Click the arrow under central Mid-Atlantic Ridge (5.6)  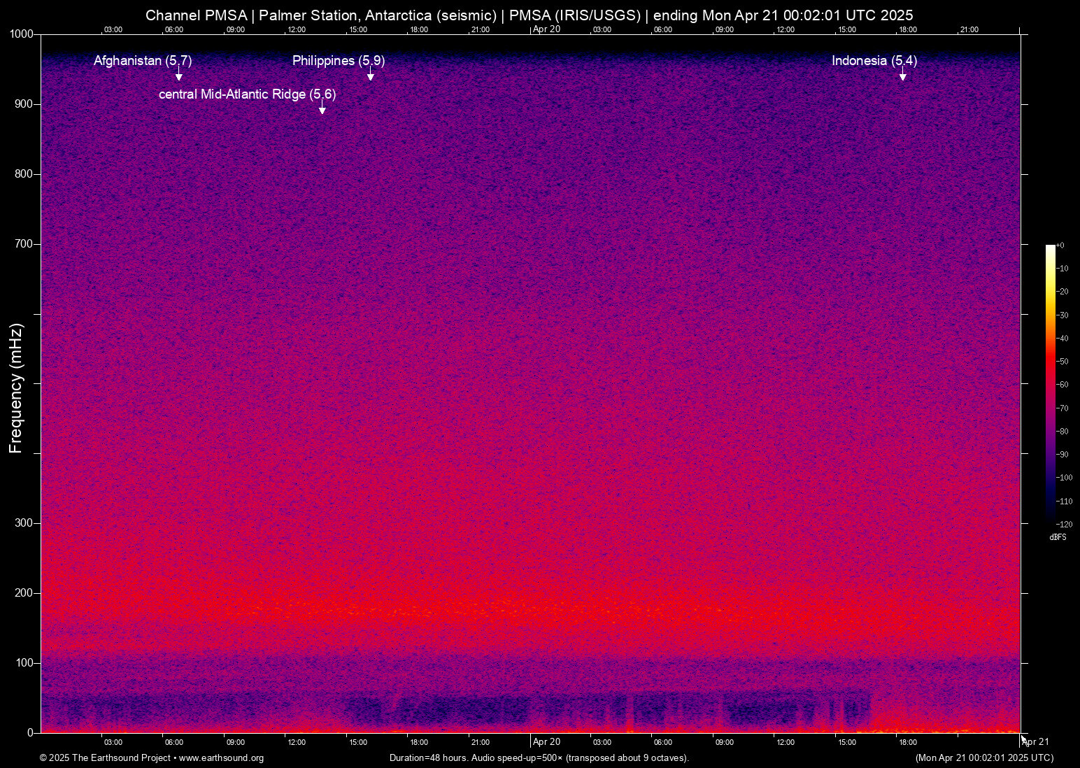322,108
